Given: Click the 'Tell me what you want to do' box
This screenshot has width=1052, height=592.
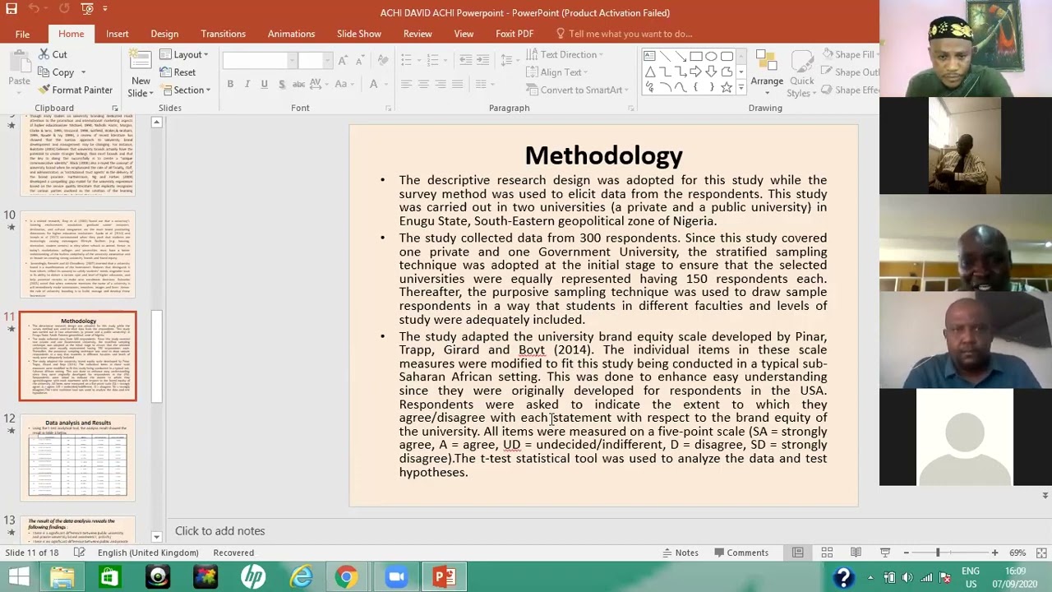Looking at the screenshot, I should click(x=625, y=34).
